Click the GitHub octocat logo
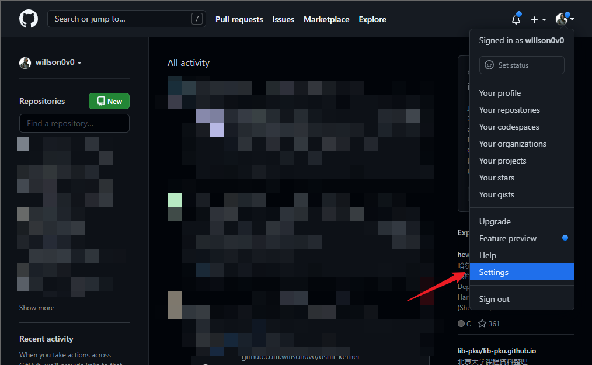592x365 pixels. (29, 19)
